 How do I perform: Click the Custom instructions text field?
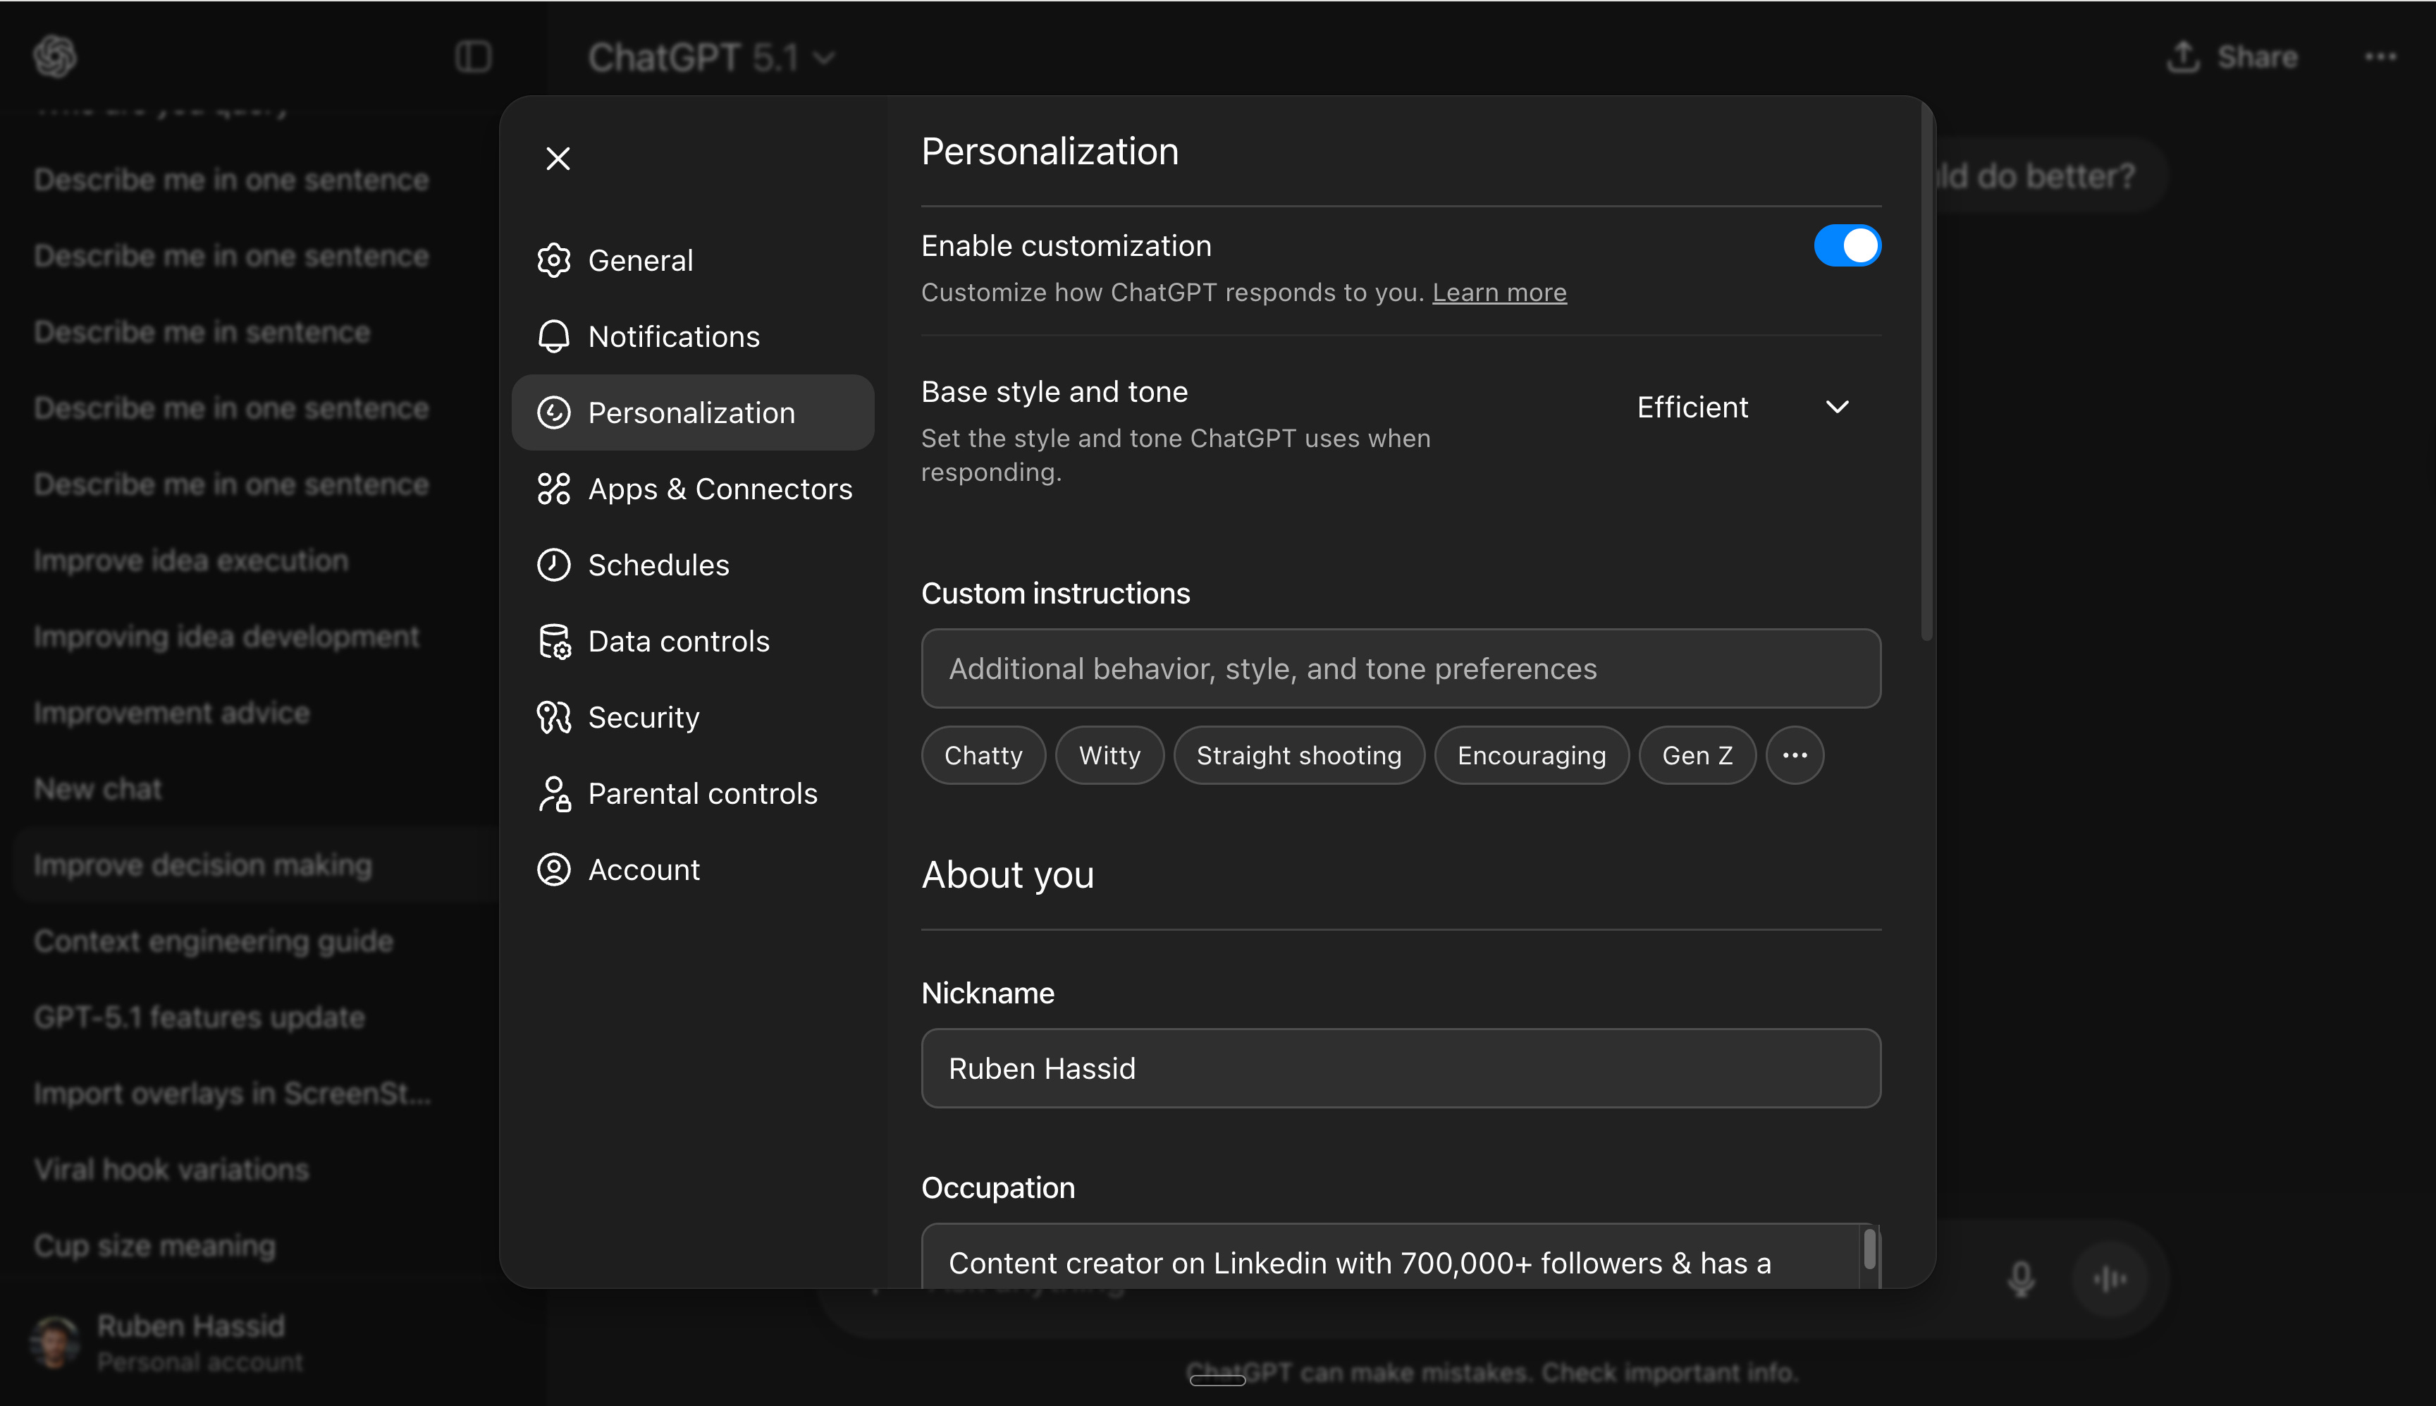point(1401,669)
